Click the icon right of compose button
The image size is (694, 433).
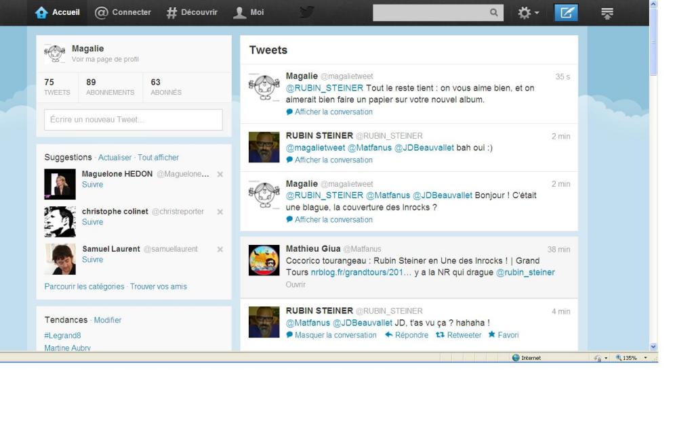coord(607,13)
